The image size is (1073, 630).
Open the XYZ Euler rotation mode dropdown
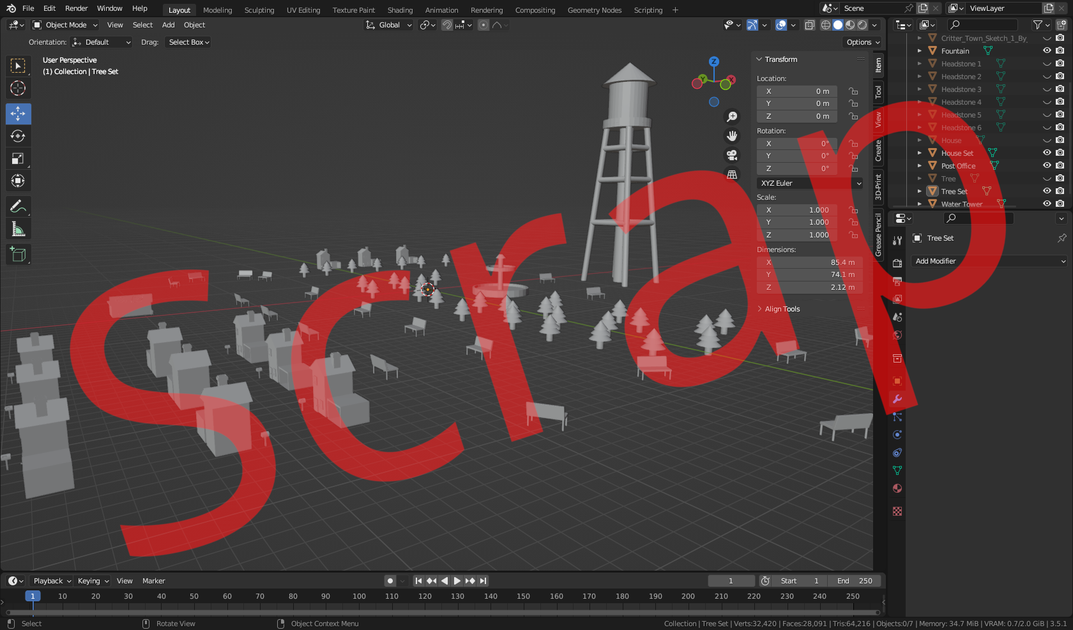(x=810, y=183)
